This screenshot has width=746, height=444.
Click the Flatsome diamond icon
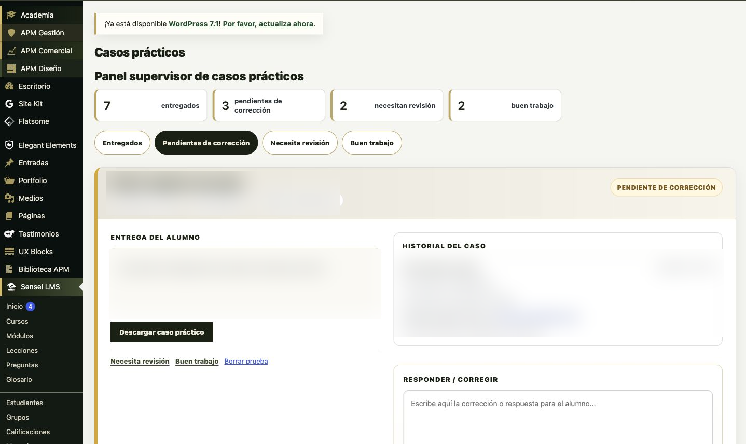[x=9, y=121]
